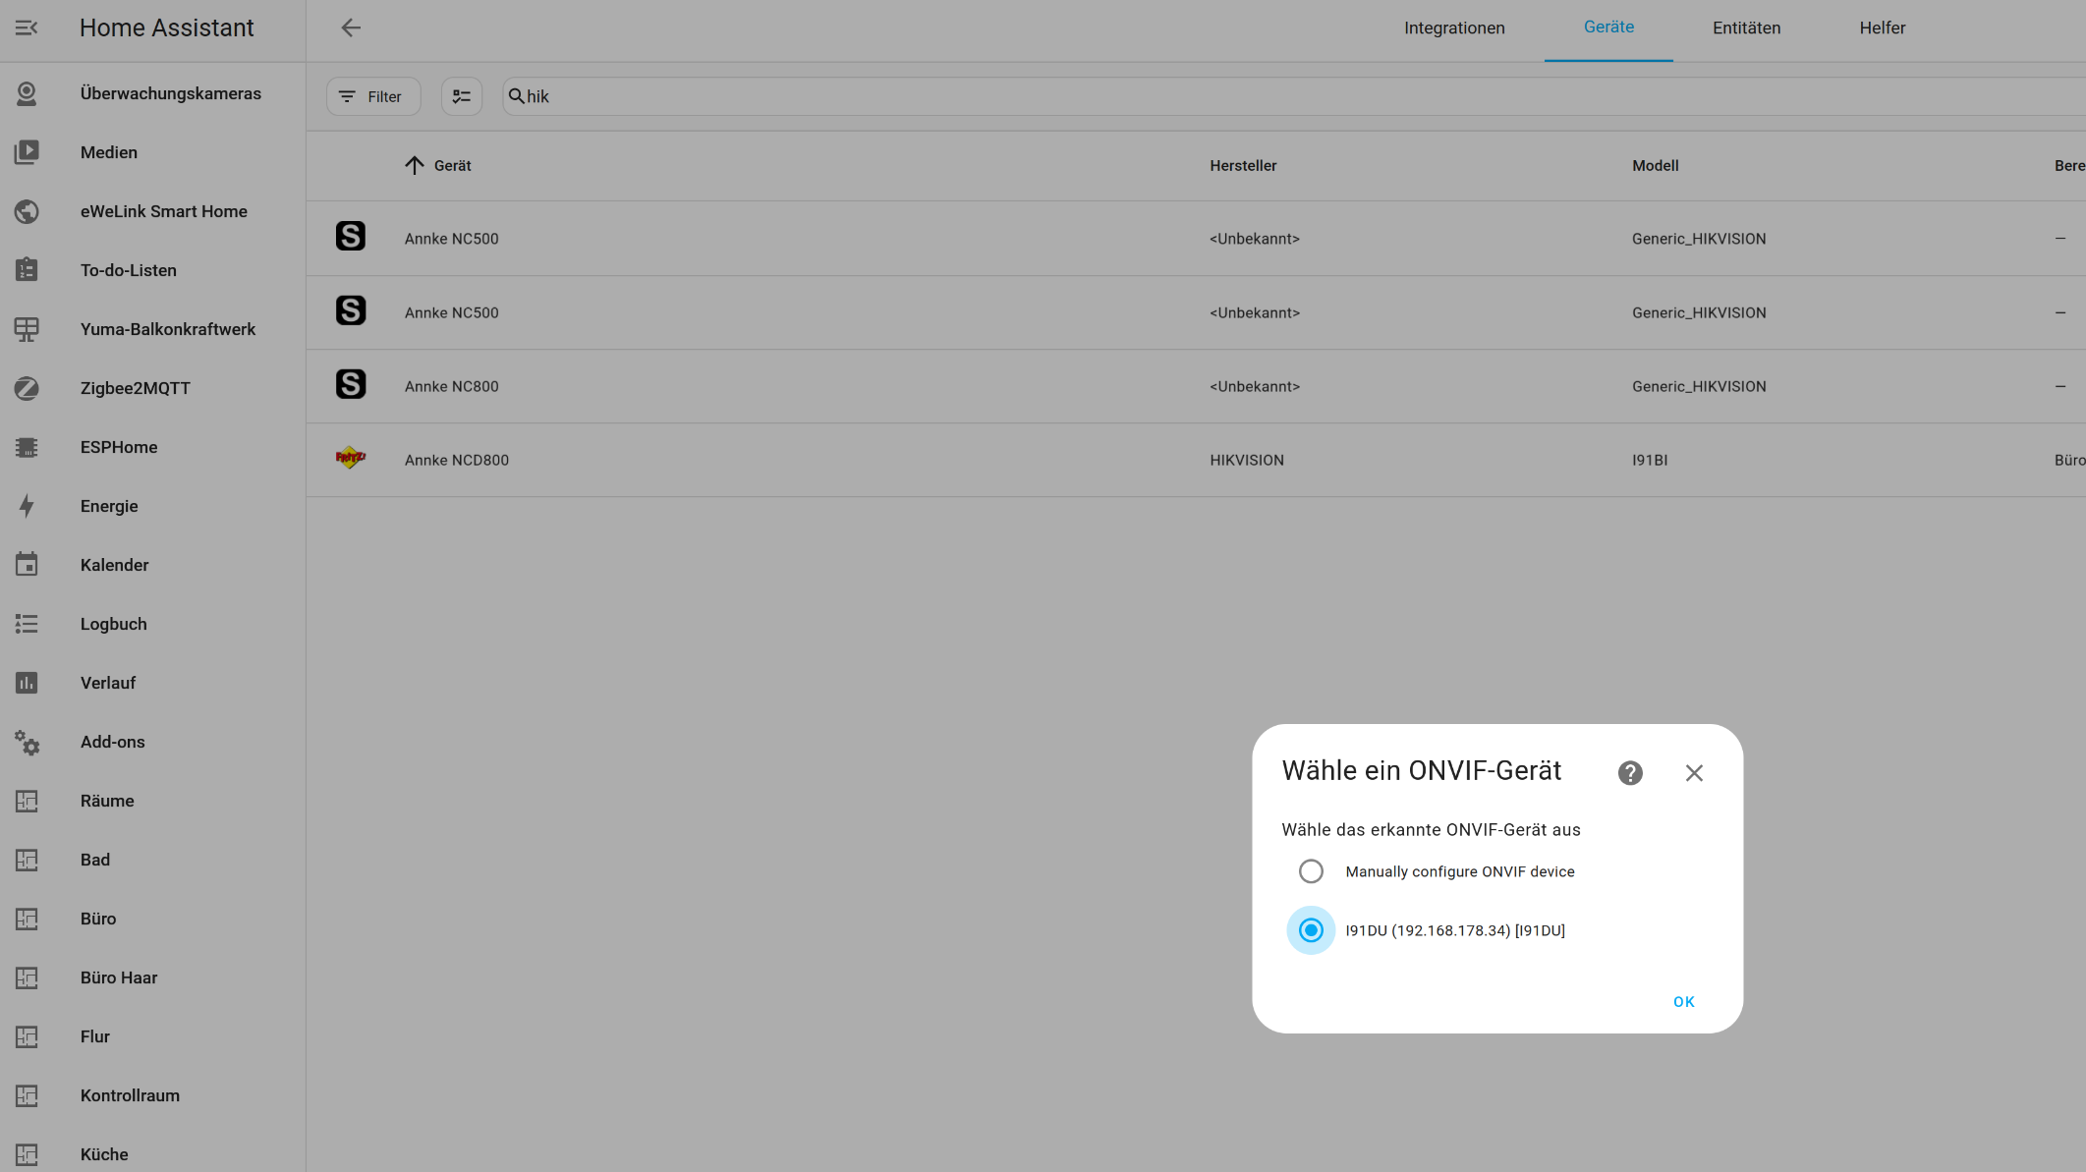Select Manually configure ONVIF device radio
The height and width of the screenshot is (1172, 2086).
(1311, 871)
